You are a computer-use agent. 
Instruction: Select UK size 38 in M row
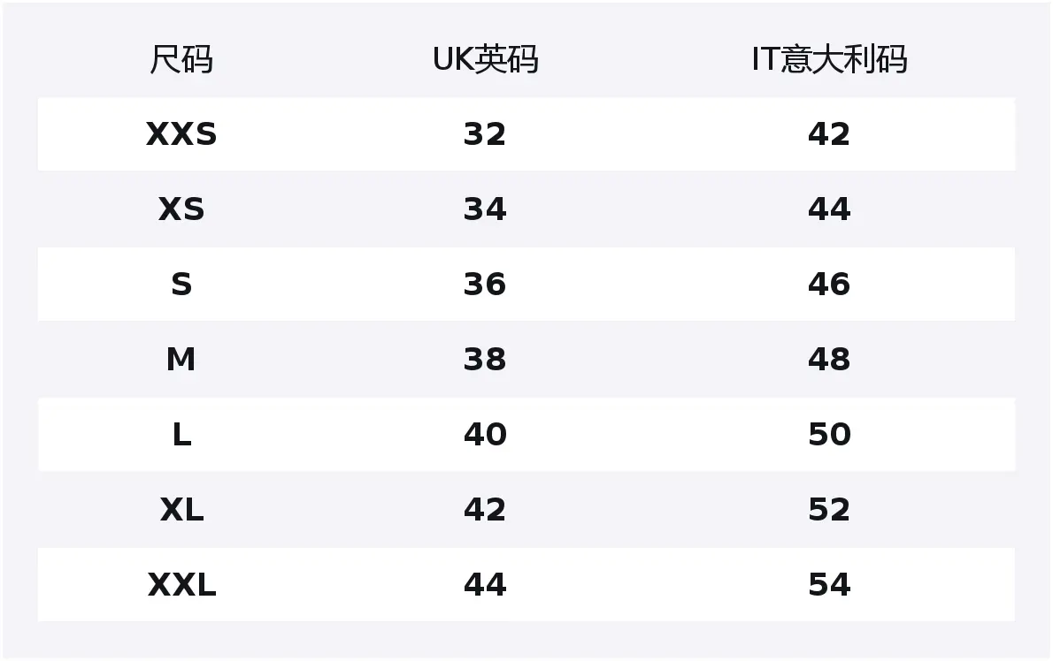point(485,360)
